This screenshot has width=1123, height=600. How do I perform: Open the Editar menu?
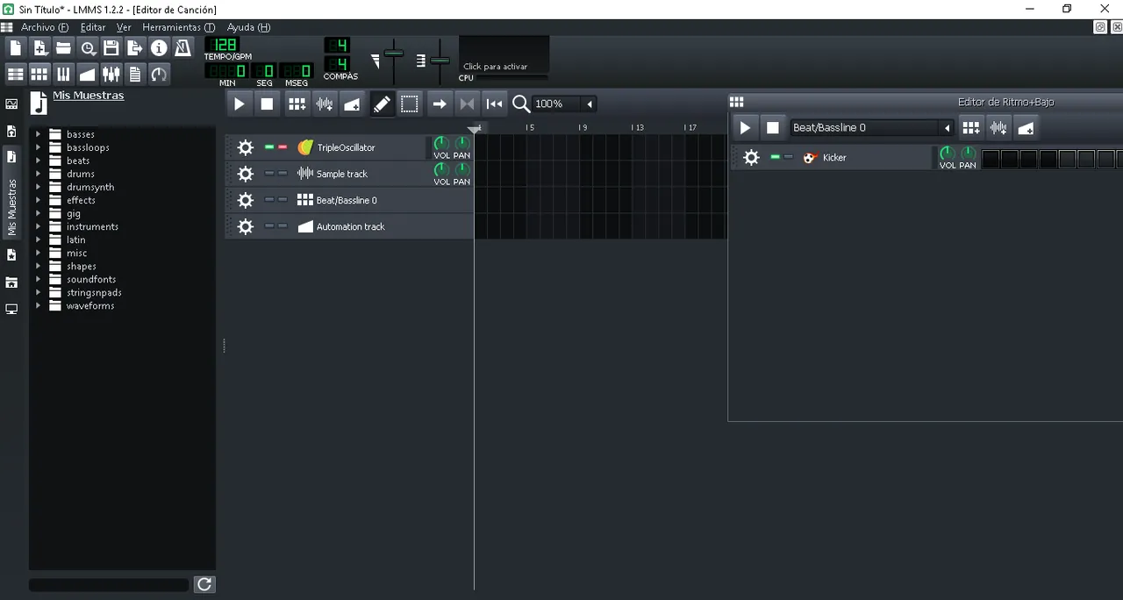(x=93, y=27)
